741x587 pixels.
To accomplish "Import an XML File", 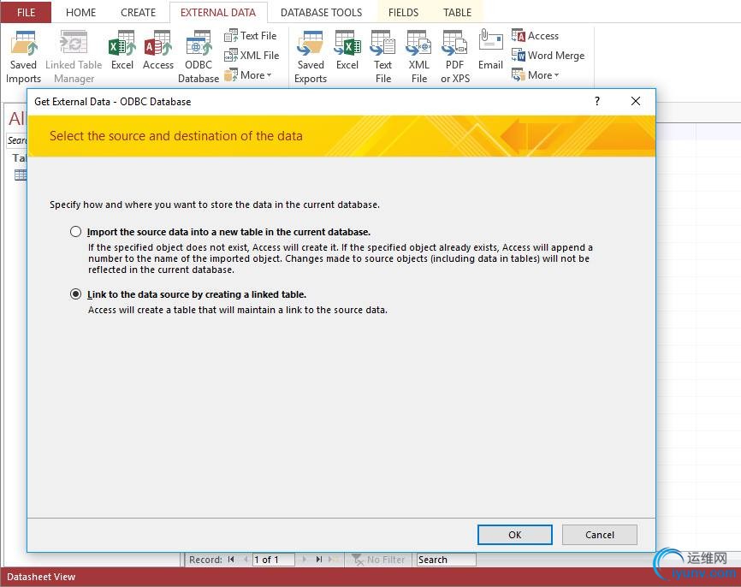I will [252, 56].
